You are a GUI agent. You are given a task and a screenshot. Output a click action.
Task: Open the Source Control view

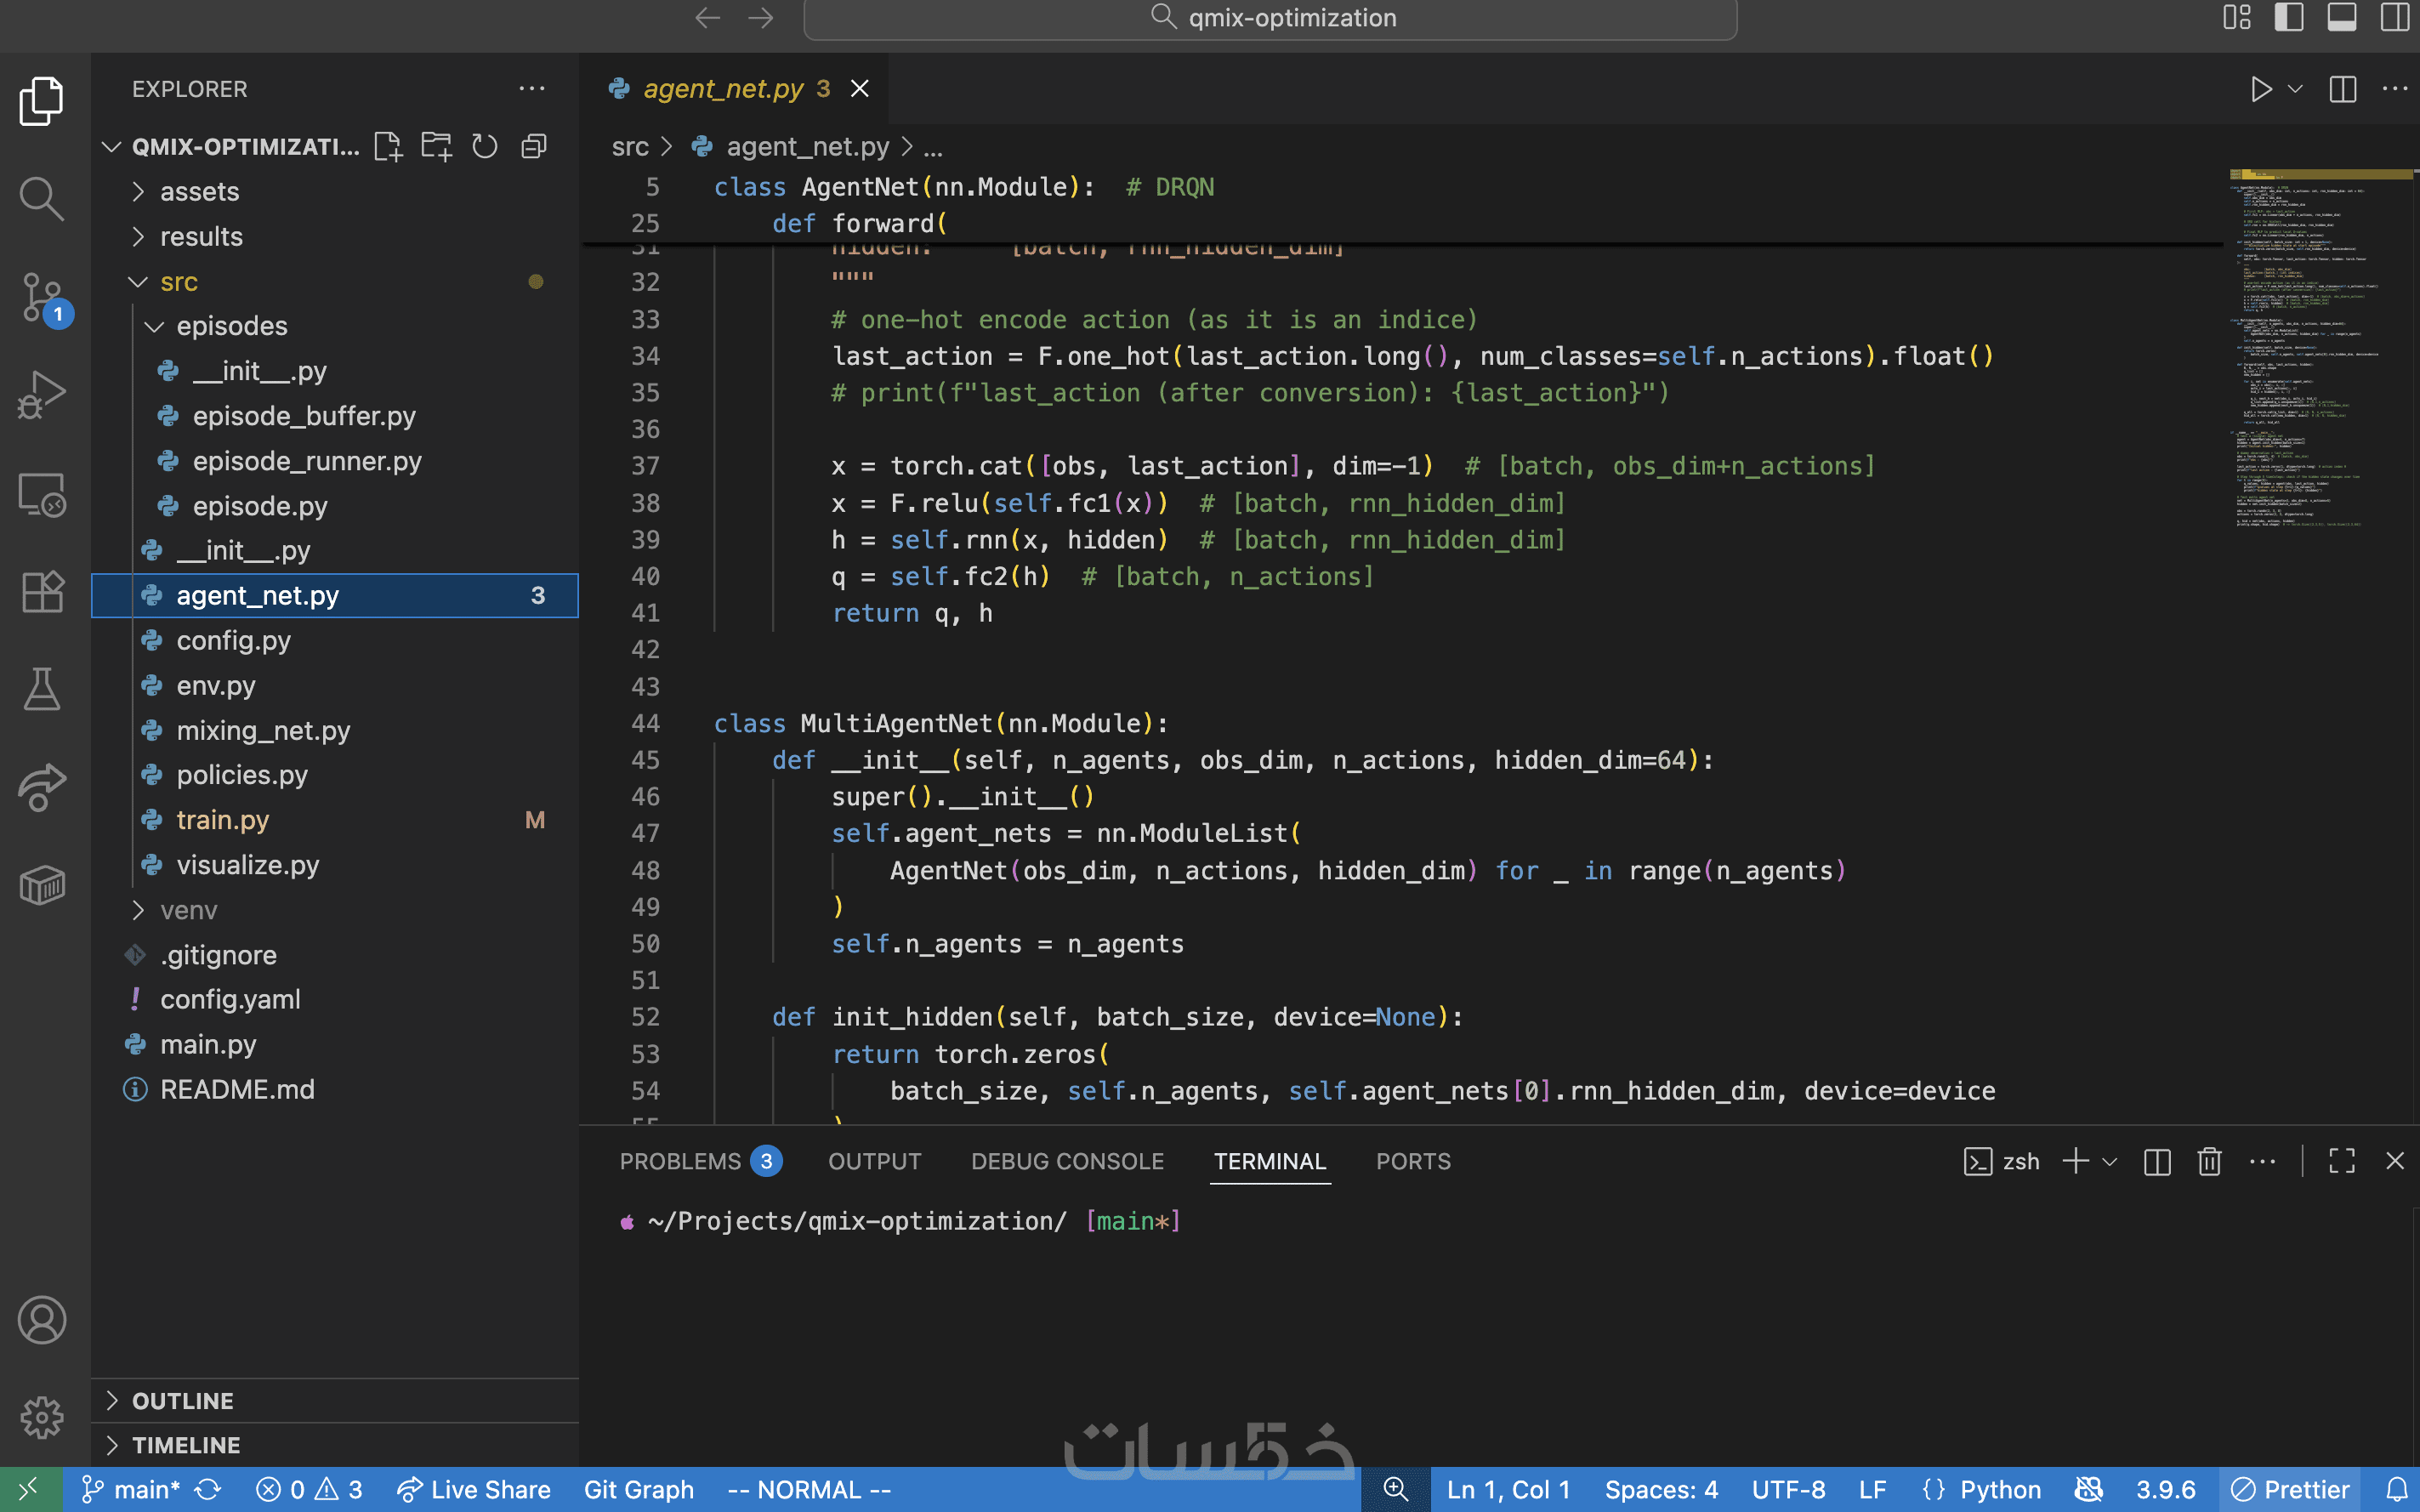pyautogui.click(x=42, y=297)
